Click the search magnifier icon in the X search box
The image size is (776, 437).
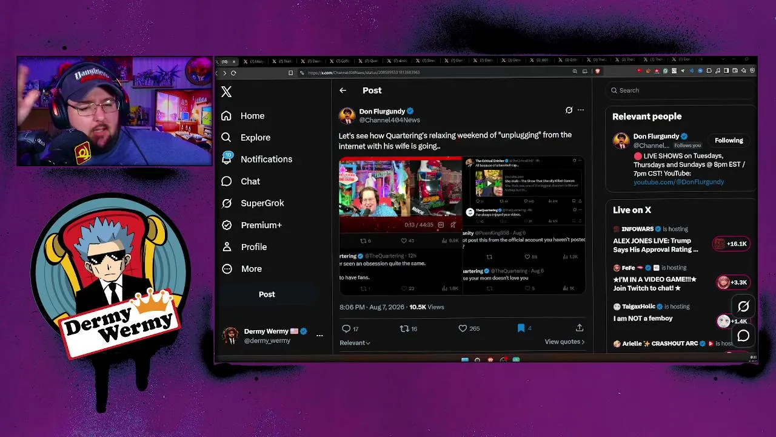click(614, 90)
